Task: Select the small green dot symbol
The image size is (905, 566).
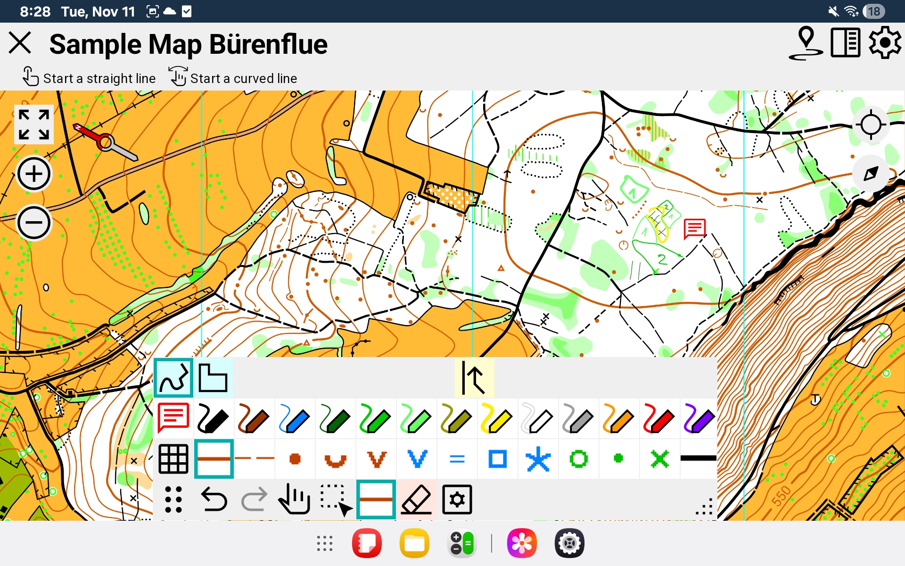Action: pos(618,458)
